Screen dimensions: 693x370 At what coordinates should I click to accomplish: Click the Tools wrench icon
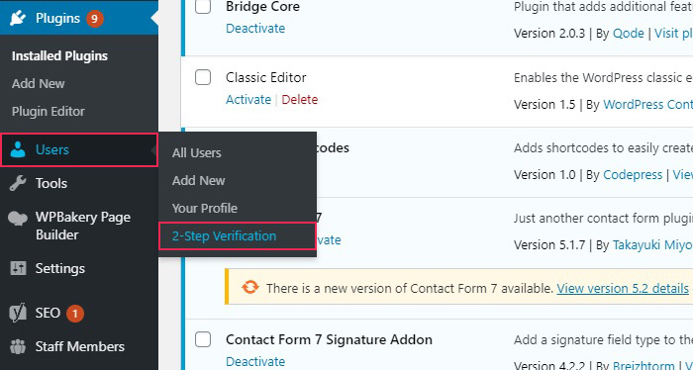pyautogui.click(x=18, y=183)
